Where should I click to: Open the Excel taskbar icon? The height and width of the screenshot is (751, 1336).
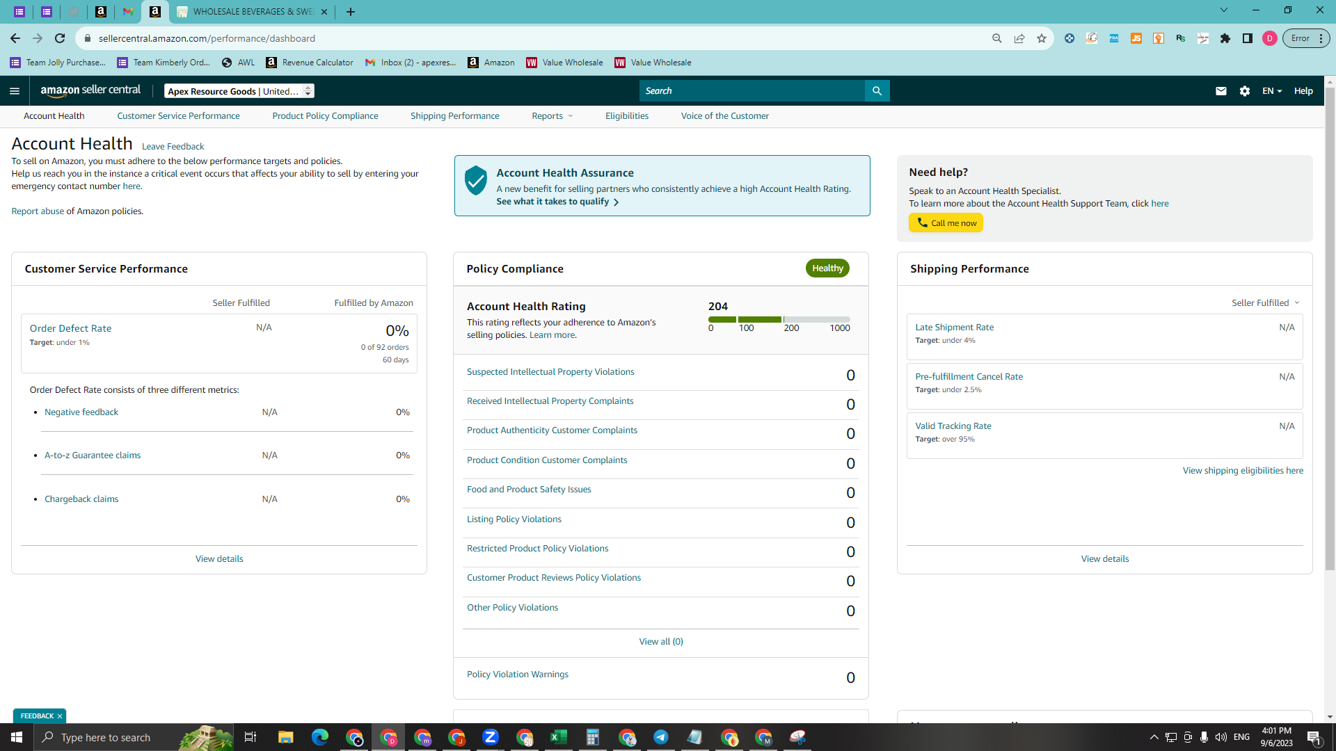click(558, 737)
